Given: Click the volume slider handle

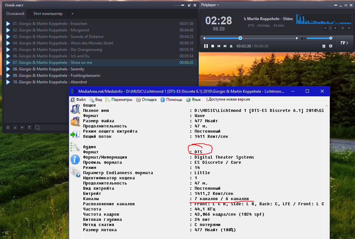Looking at the screenshot, I should (331, 38).
